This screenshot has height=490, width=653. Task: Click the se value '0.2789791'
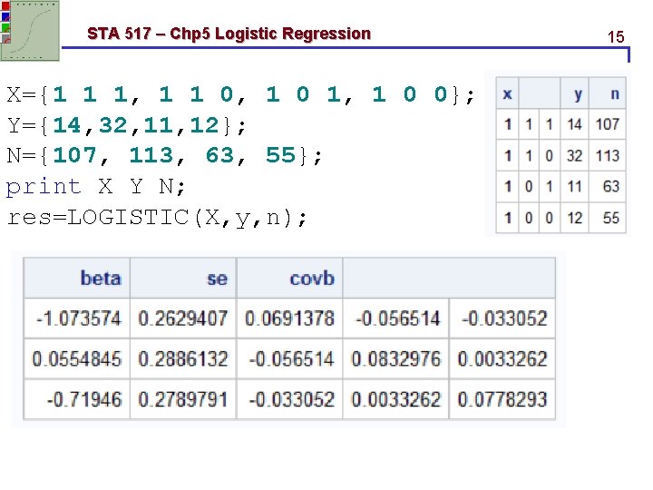(183, 399)
